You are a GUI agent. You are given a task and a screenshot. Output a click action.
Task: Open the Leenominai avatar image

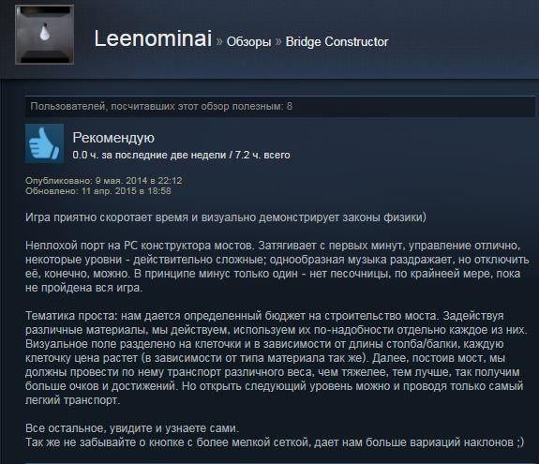pos(44,35)
